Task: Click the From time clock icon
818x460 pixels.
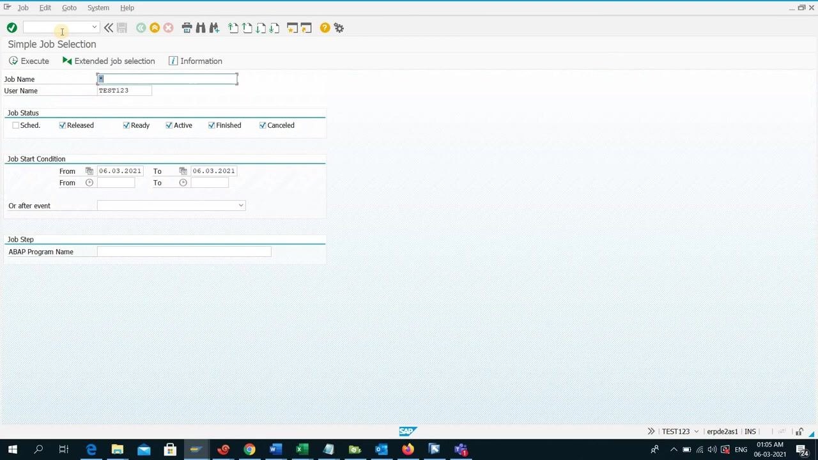Action: click(89, 182)
